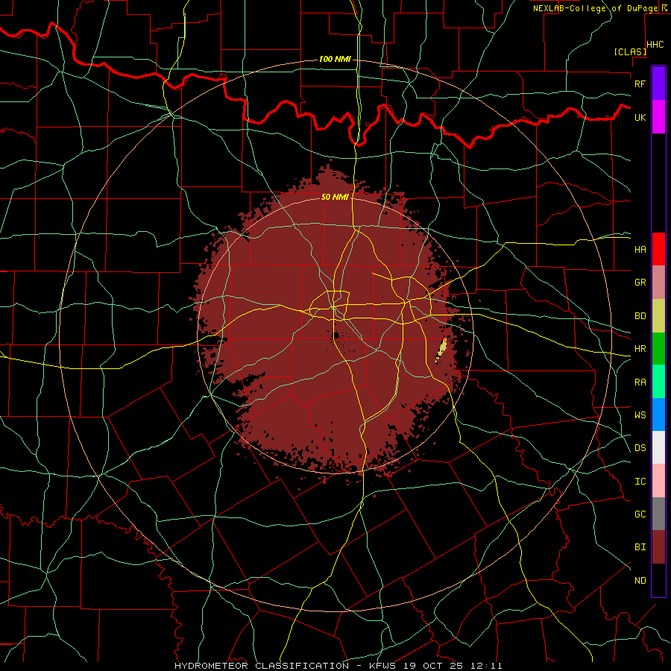Click the GR legend label
The width and height of the screenshot is (671, 671).
(640, 283)
